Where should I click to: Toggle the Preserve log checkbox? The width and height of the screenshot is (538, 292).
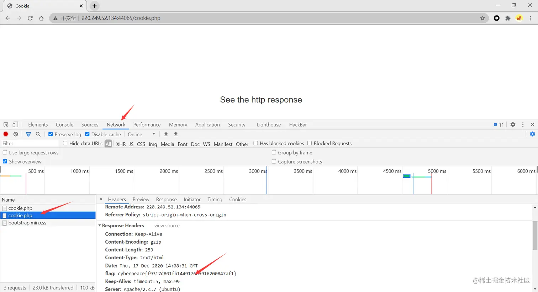click(51, 134)
